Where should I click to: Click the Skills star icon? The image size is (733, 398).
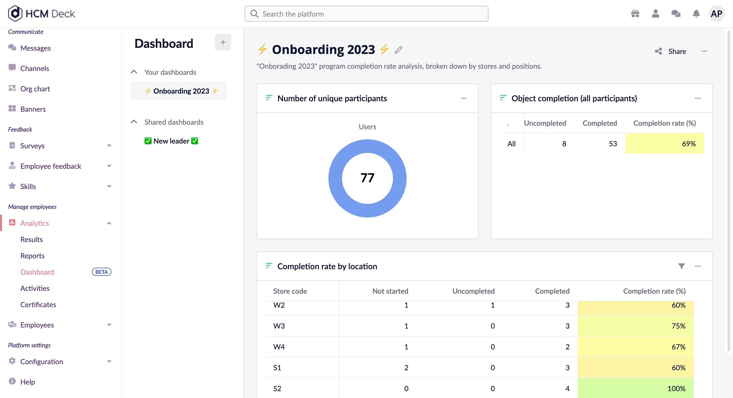click(12, 186)
